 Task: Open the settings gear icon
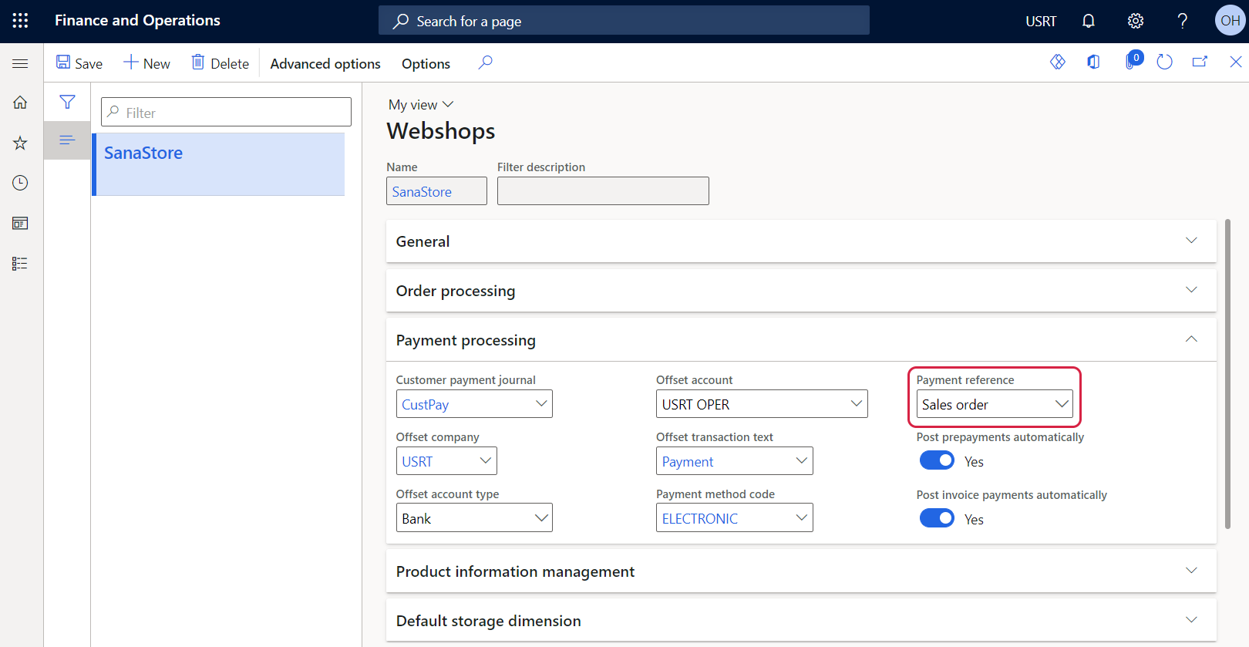1135,21
